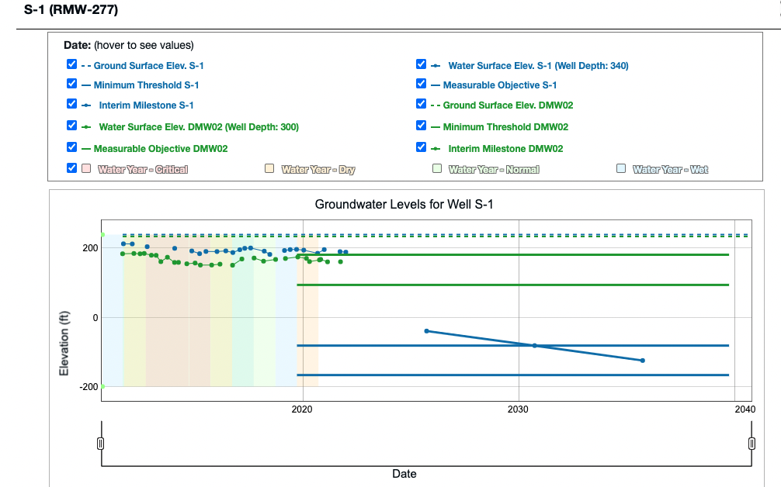Uncheck Measurable Objective DMW02 checkbox
Viewport: 781px width, 487px height.
click(x=72, y=148)
